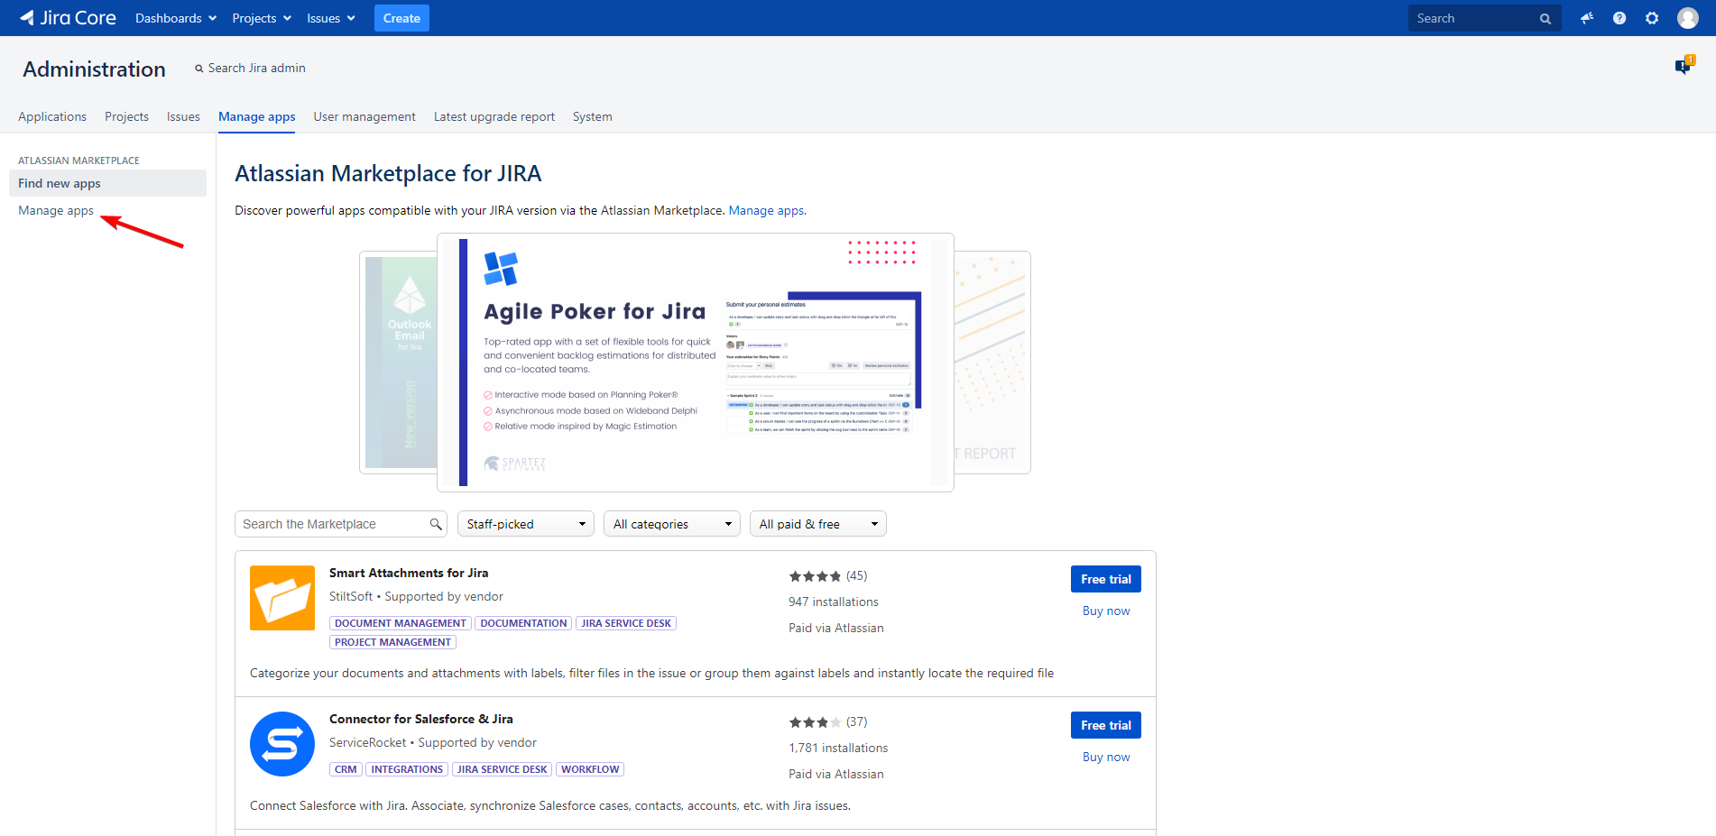Click the Jira Core logo
Image resolution: width=1716 pixels, height=836 pixels.
[68, 18]
